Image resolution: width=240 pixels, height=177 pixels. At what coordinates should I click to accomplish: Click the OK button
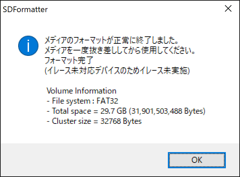pos(197,160)
